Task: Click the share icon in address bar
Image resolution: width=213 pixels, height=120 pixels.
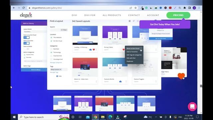Action: pyautogui.click(x=131, y=8)
